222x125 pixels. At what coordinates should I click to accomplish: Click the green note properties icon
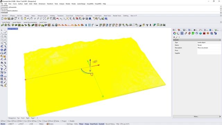(x=193, y=33)
